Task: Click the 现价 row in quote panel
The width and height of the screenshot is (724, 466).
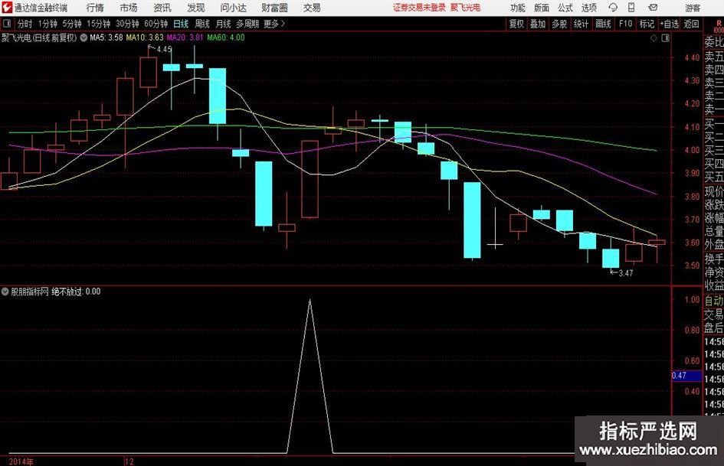Action: click(x=714, y=191)
